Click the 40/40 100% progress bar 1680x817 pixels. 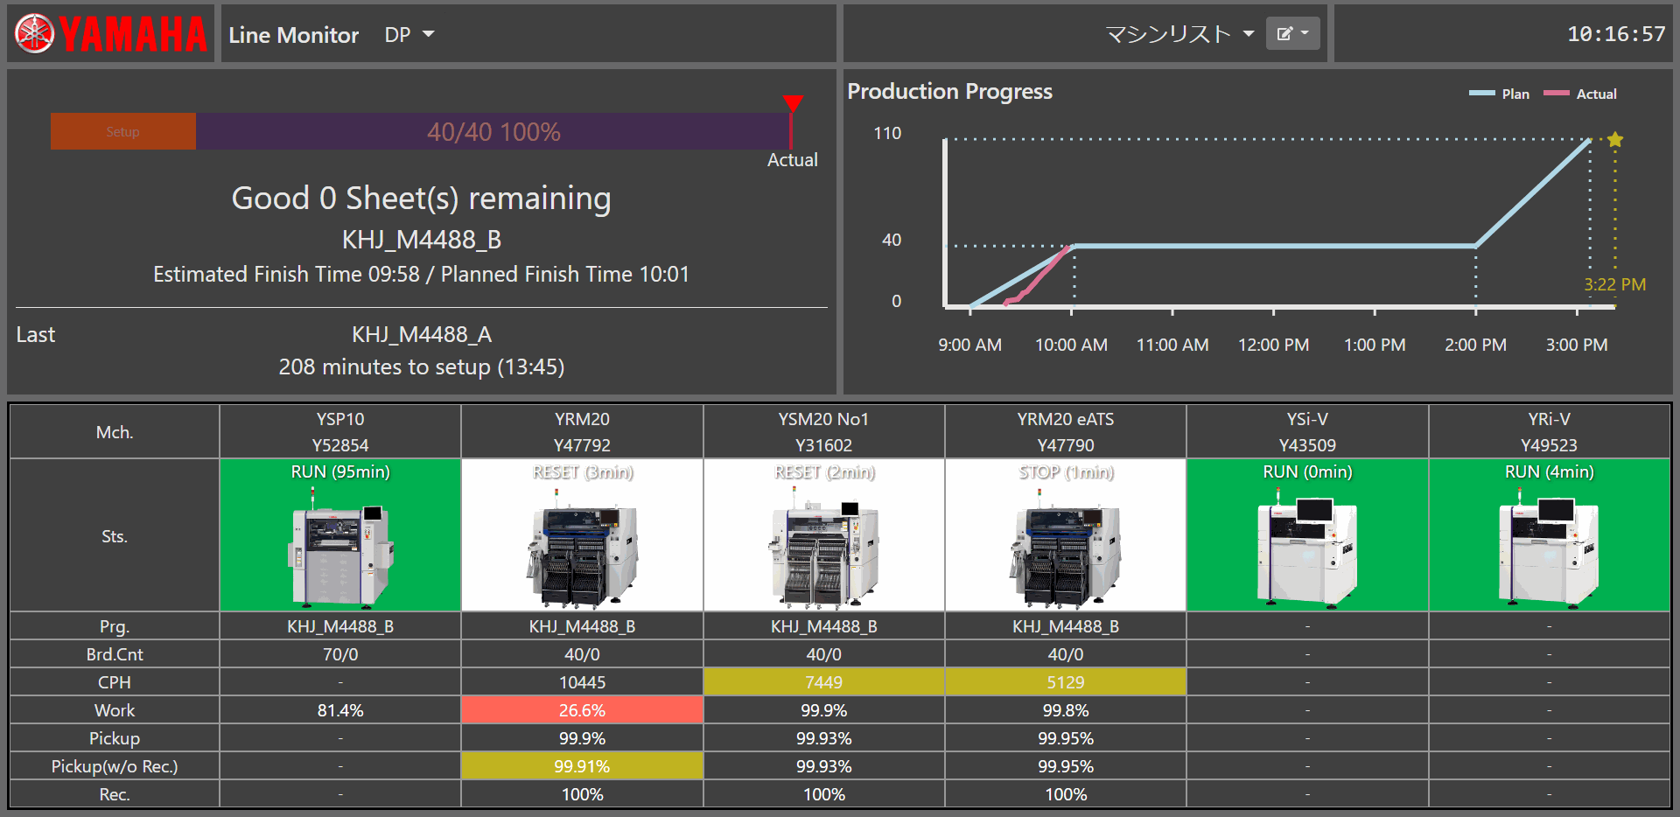coord(493,131)
